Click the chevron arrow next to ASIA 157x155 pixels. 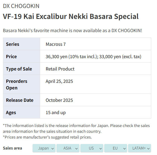point(77,149)
